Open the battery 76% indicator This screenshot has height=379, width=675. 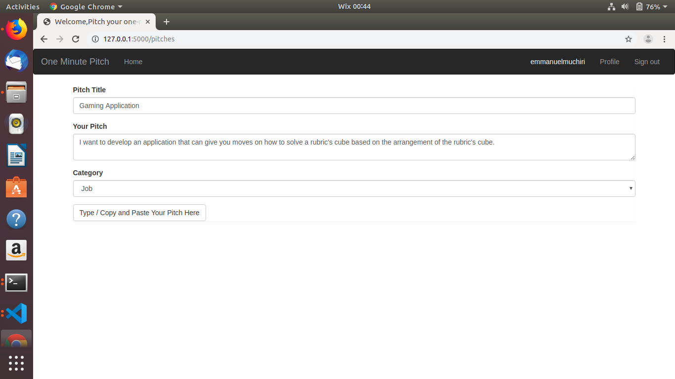pos(648,6)
